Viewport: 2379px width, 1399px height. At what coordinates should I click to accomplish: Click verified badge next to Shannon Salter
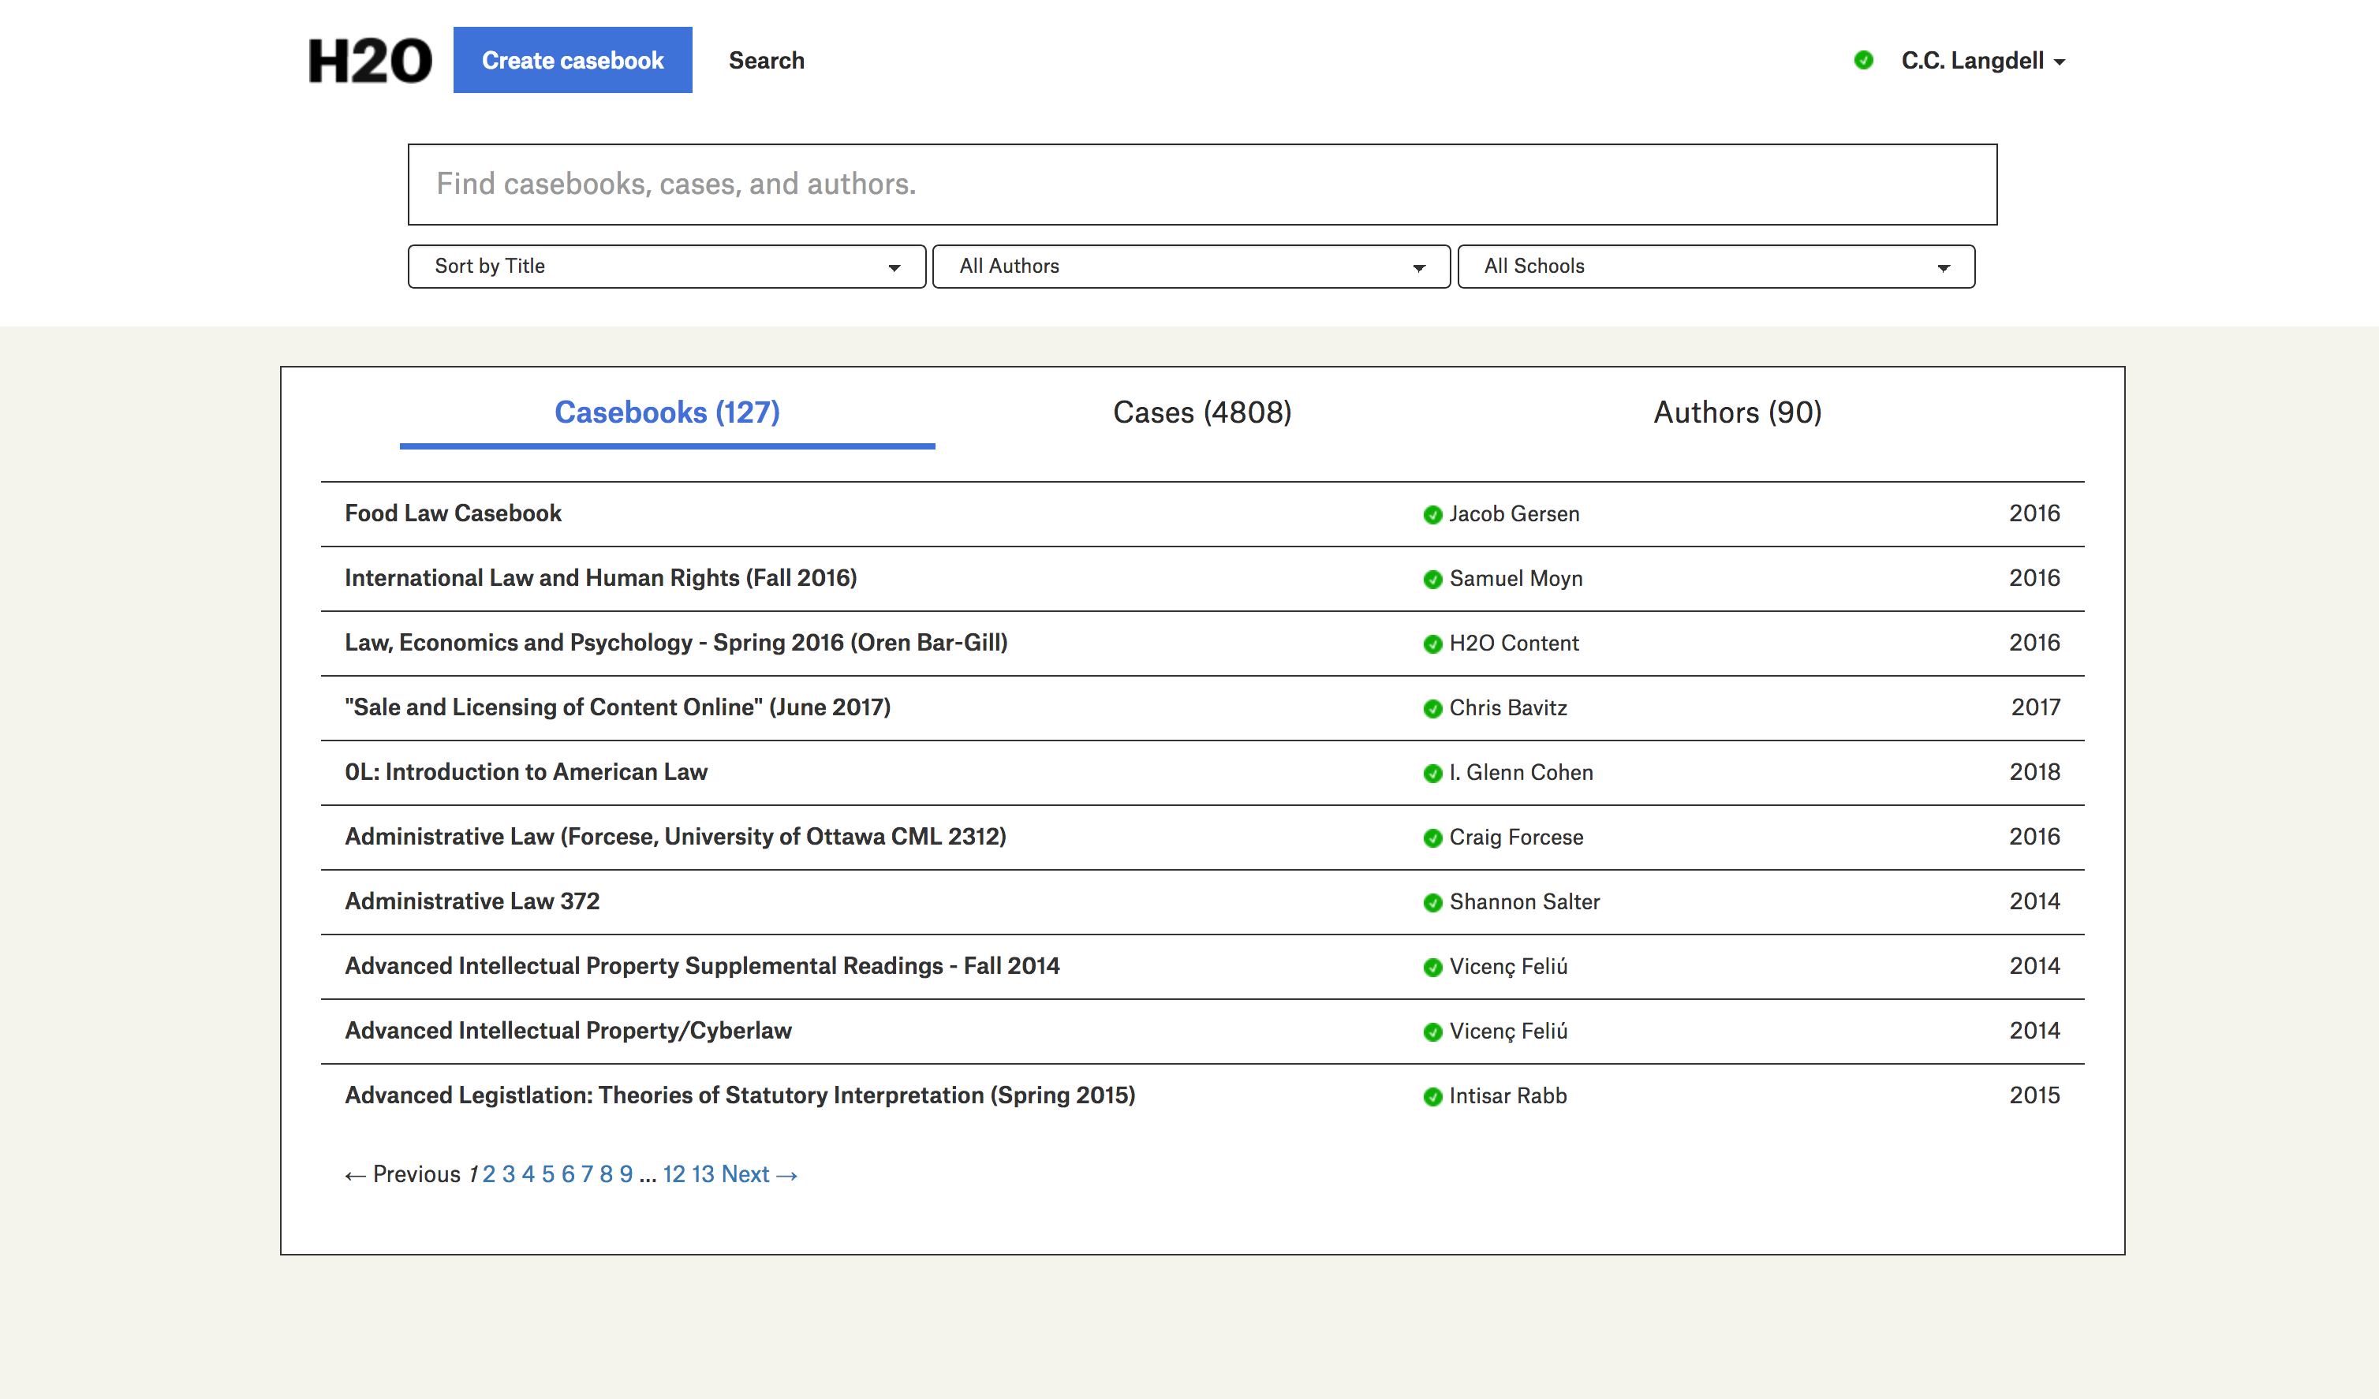pos(1432,902)
